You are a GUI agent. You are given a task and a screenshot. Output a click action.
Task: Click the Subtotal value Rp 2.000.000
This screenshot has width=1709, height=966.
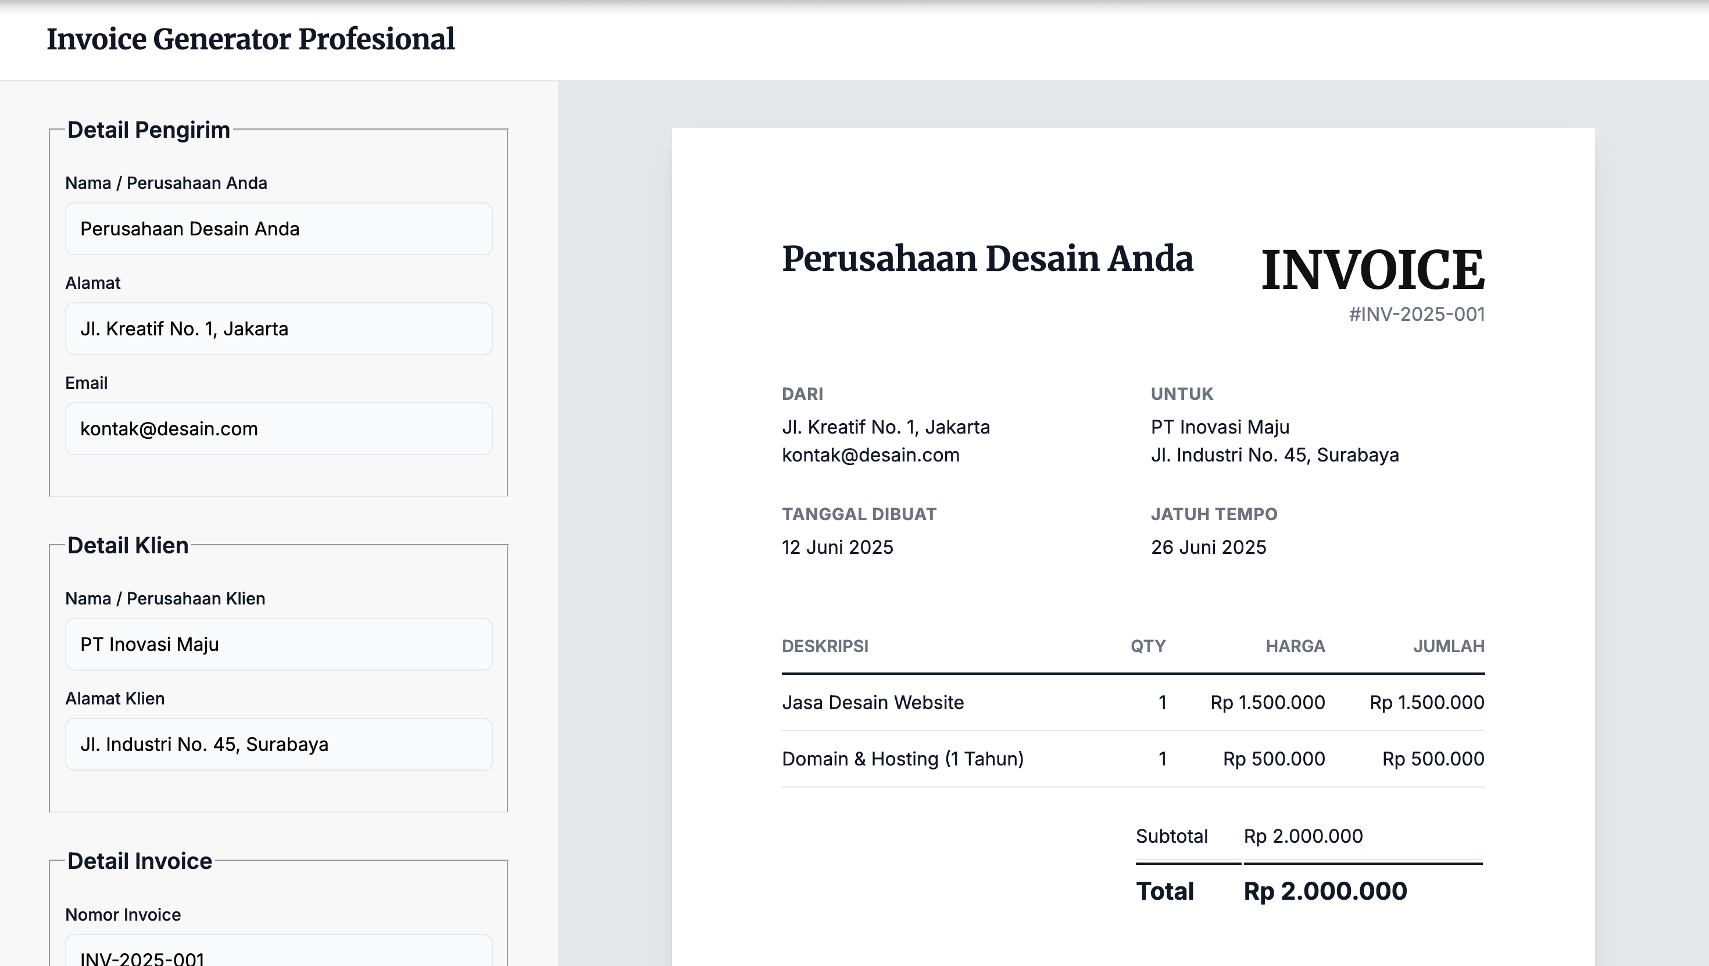coord(1303,836)
